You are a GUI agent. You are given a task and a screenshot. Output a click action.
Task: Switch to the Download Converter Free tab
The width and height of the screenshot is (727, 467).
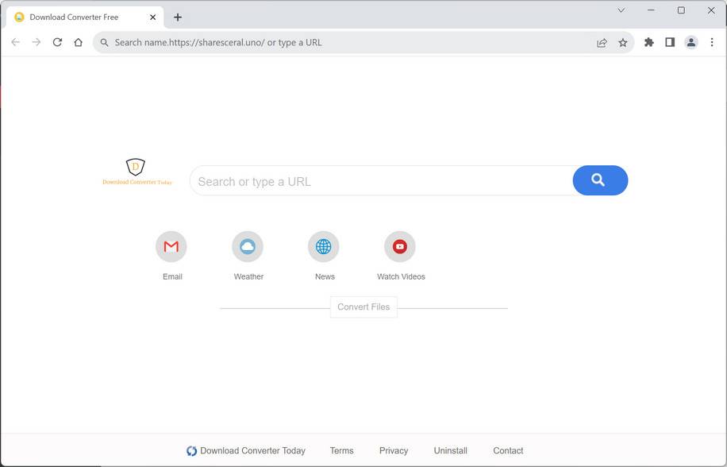(x=79, y=16)
